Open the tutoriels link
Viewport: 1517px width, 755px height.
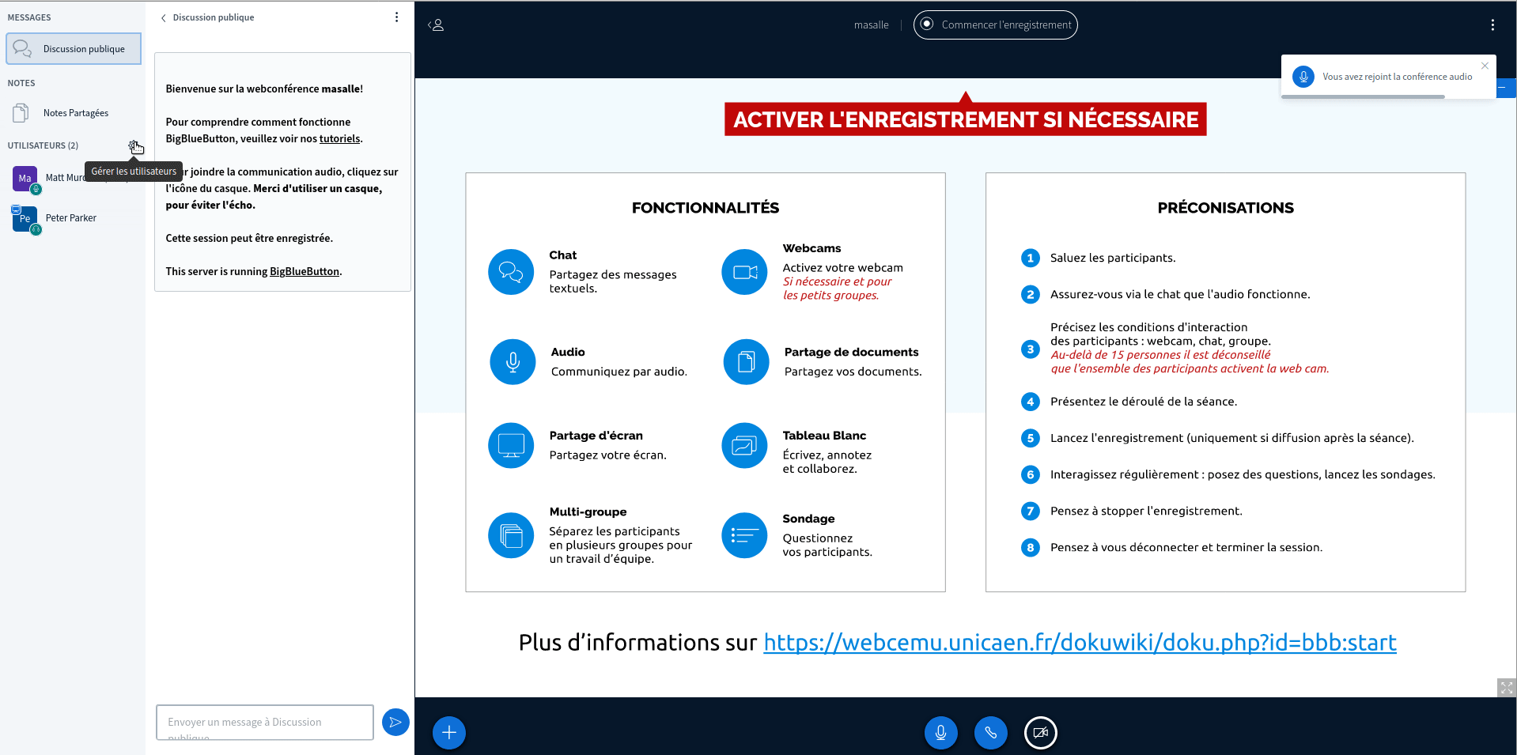[339, 139]
